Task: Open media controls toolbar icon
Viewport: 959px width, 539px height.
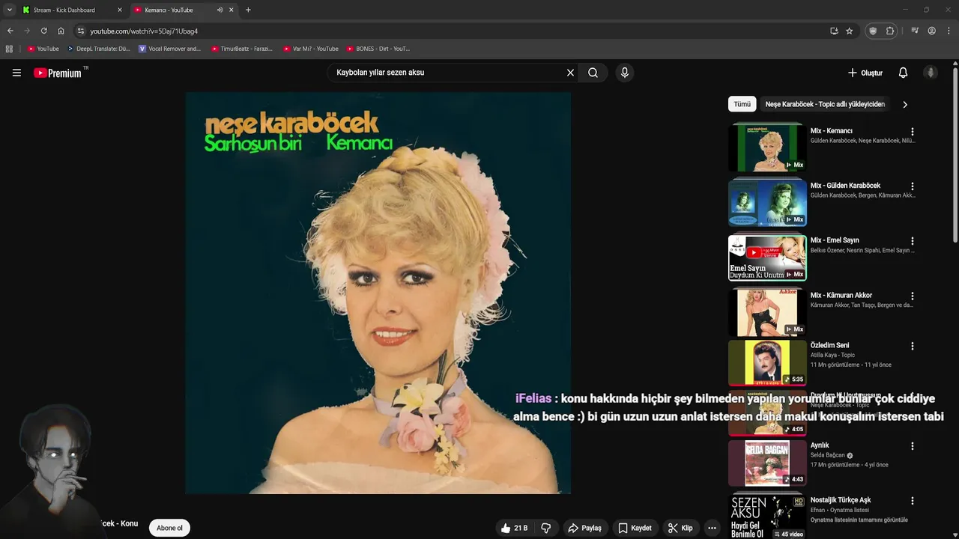Action: (x=915, y=31)
